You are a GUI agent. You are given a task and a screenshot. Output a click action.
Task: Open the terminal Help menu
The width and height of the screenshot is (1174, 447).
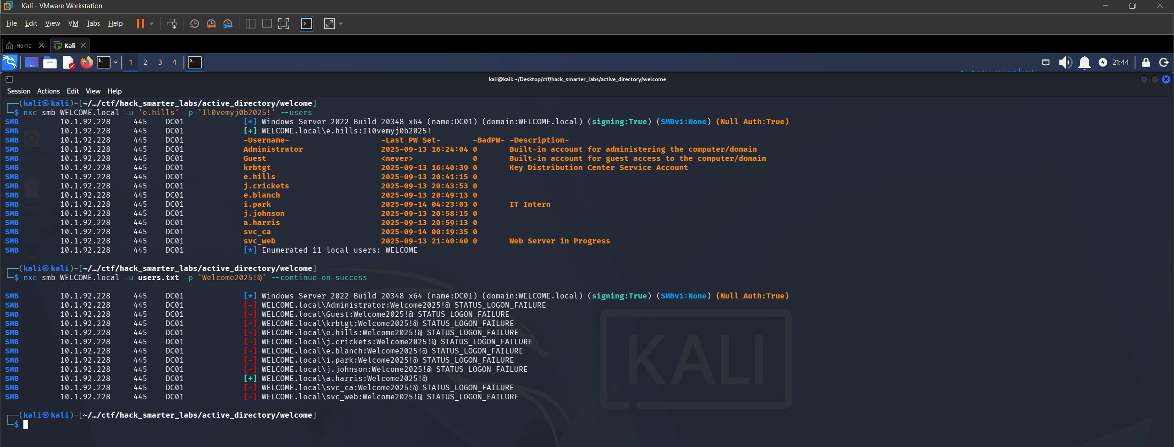tap(115, 91)
